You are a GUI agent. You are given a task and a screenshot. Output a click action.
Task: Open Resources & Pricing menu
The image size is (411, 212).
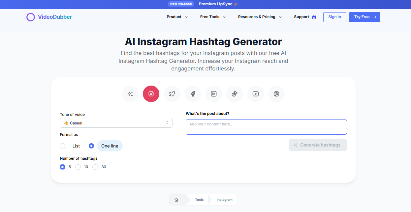tap(260, 17)
